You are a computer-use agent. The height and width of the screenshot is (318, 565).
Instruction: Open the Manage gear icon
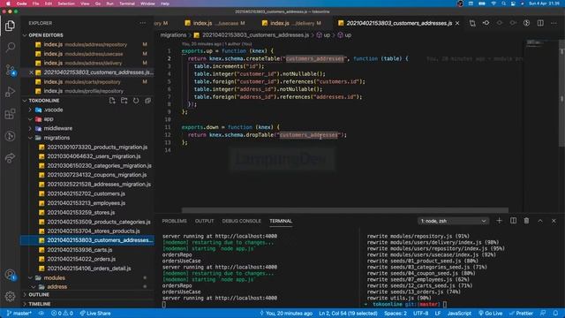click(10, 297)
